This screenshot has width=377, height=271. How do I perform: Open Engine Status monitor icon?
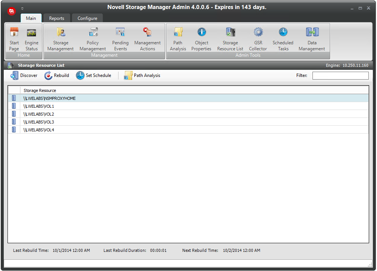pos(32,39)
